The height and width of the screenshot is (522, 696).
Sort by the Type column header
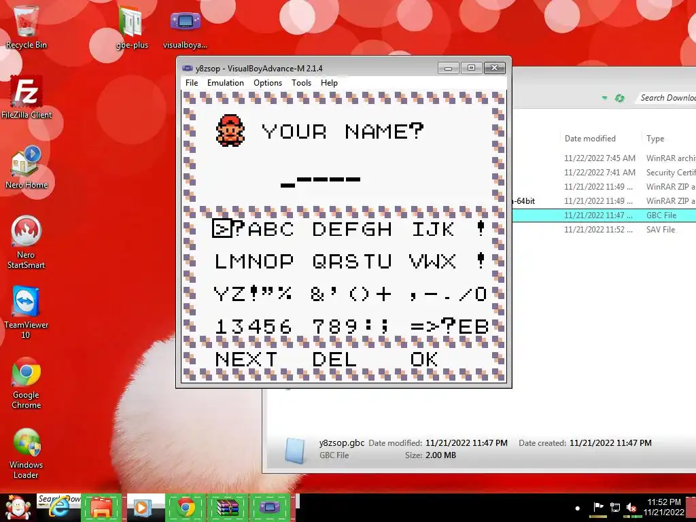click(x=655, y=139)
